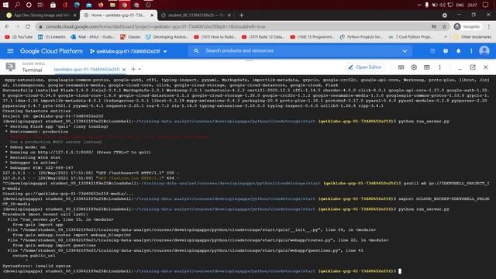Open the qwiklabs-gcp-01 project selector dropdown
The height and width of the screenshot is (279, 496).
click(x=129, y=51)
